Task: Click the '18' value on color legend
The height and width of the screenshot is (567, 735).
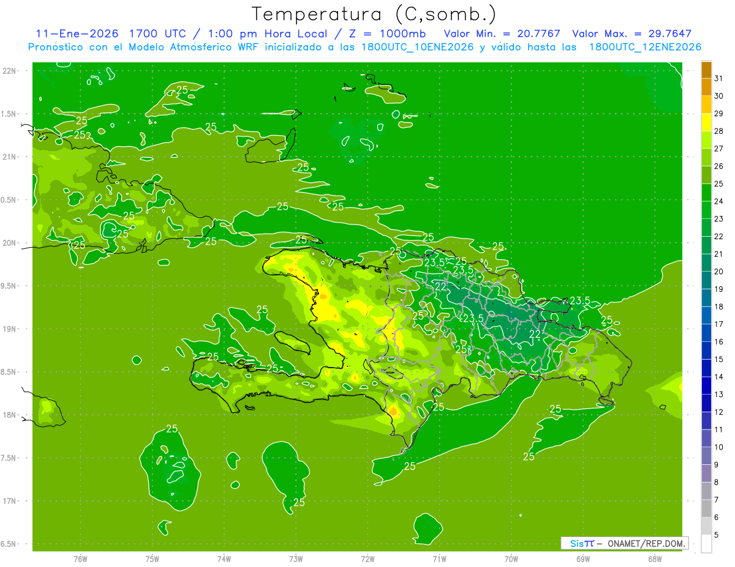Action: pyautogui.click(x=719, y=306)
